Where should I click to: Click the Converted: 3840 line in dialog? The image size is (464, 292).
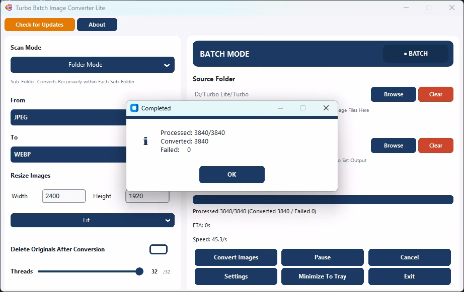184,141
